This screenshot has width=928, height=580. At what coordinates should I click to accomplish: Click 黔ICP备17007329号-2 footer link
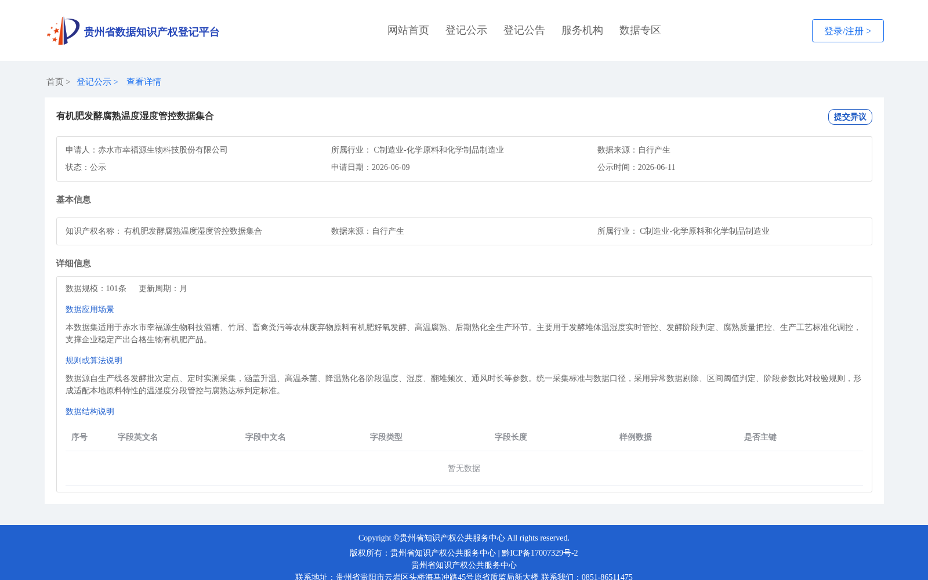click(x=539, y=553)
